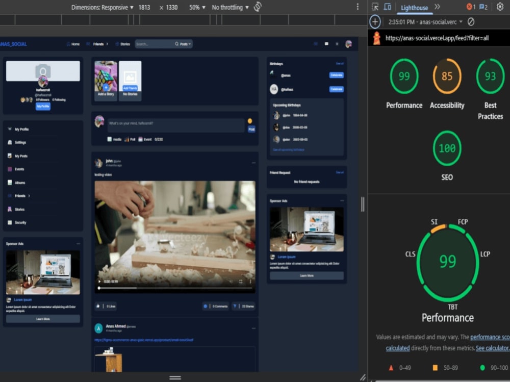Expand Friends in the left sidebar
The height and width of the screenshot is (382, 510).
pyautogui.click(x=29, y=195)
